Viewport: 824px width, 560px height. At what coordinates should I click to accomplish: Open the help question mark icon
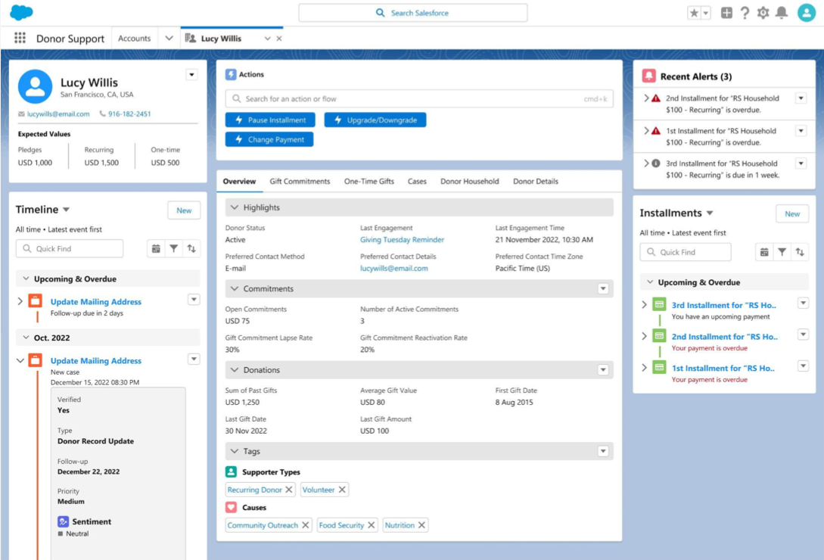[x=745, y=13]
